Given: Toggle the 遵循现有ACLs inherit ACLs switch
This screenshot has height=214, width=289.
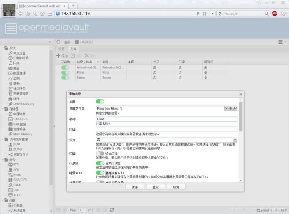Looking at the screenshot, I should pyautogui.click(x=100, y=173).
